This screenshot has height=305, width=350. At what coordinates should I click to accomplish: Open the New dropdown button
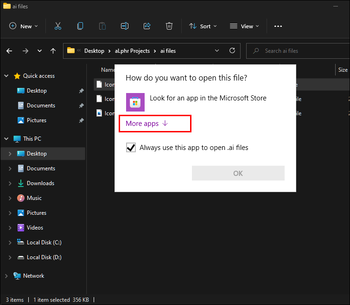click(x=24, y=26)
